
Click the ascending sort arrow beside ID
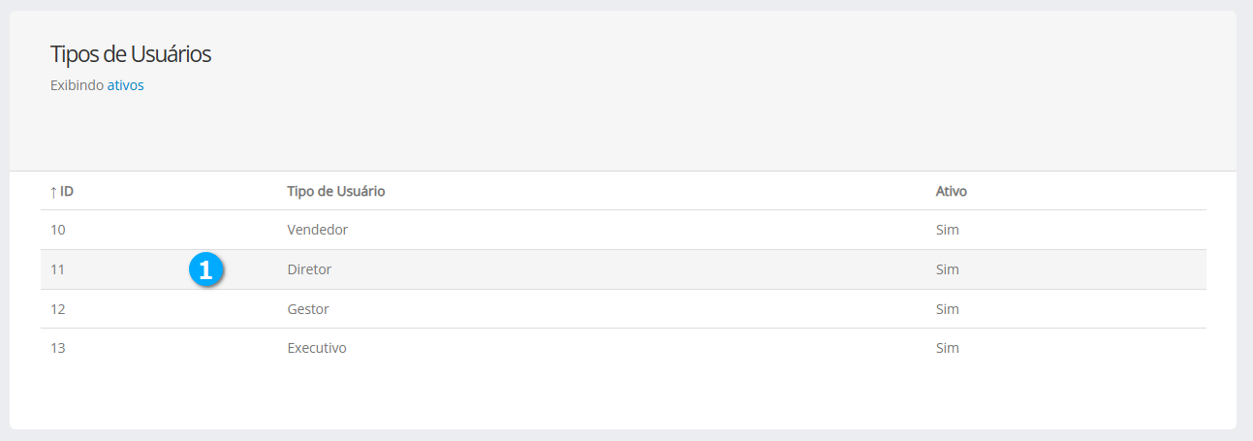pos(53,192)
